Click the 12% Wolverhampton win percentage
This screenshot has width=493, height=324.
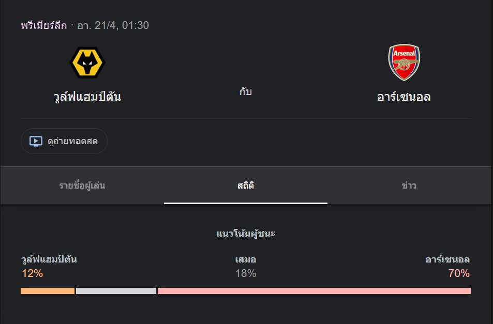[x=32, y=273]
